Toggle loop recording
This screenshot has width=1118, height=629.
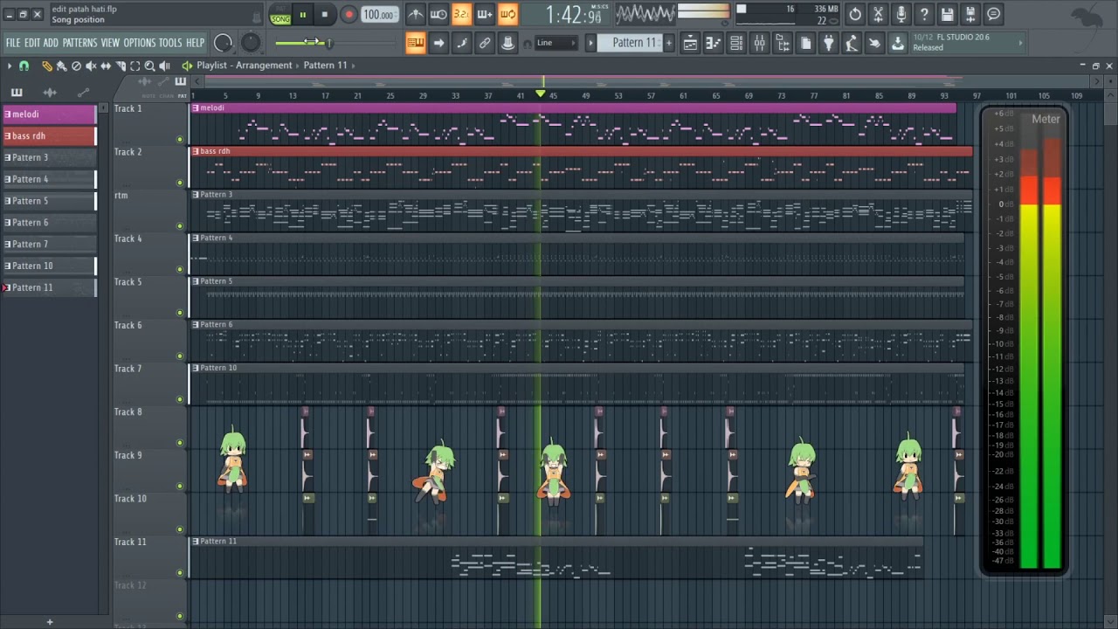(507, 14)
